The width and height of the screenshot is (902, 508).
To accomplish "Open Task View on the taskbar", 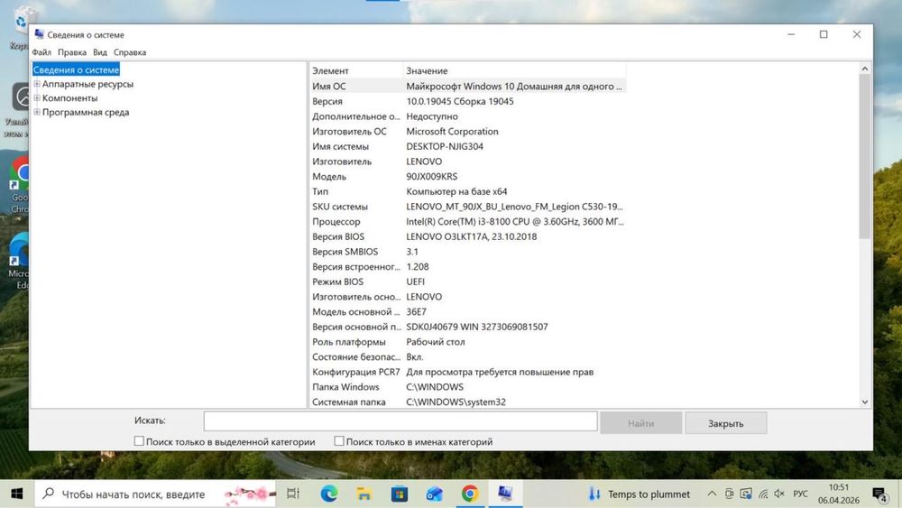I will 293,494.
